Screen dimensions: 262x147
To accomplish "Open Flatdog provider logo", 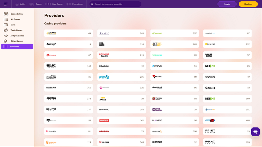I will point(104,77).
